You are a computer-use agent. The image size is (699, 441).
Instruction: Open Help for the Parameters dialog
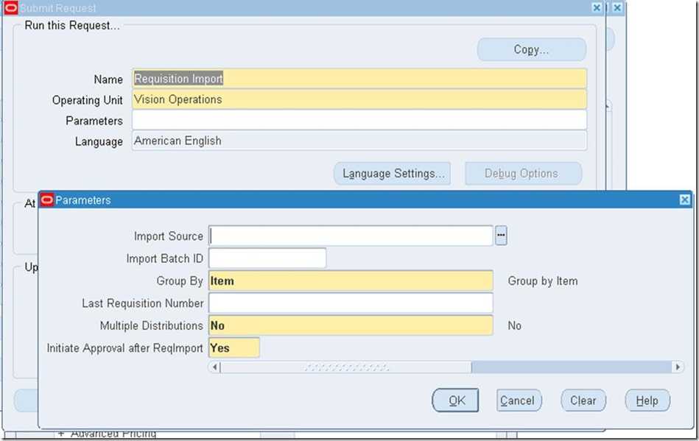pos(647,401)
